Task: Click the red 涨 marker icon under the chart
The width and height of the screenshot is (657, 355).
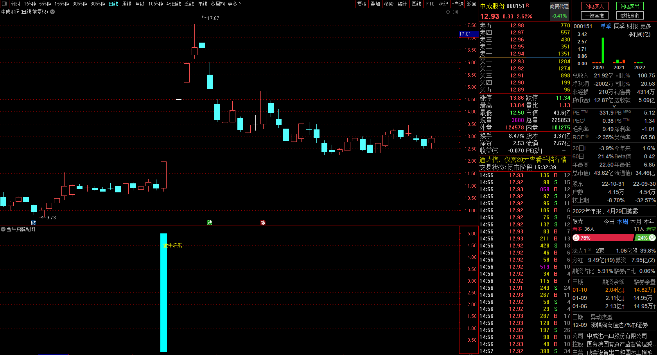Action: coord(263,223)
